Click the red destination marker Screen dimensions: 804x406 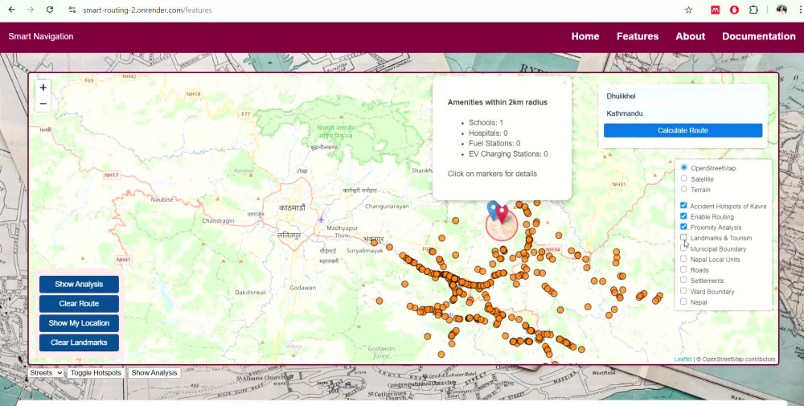pyautogui.click(x=502, y=213)
